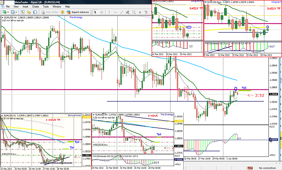Viewport: 282px width, 170px height.
Task: Click 'Tp2' label in H1 chart
Action: click(77, 142)
